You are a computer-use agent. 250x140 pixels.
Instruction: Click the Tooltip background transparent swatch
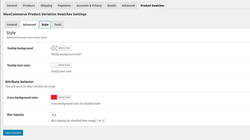(54, 48)
